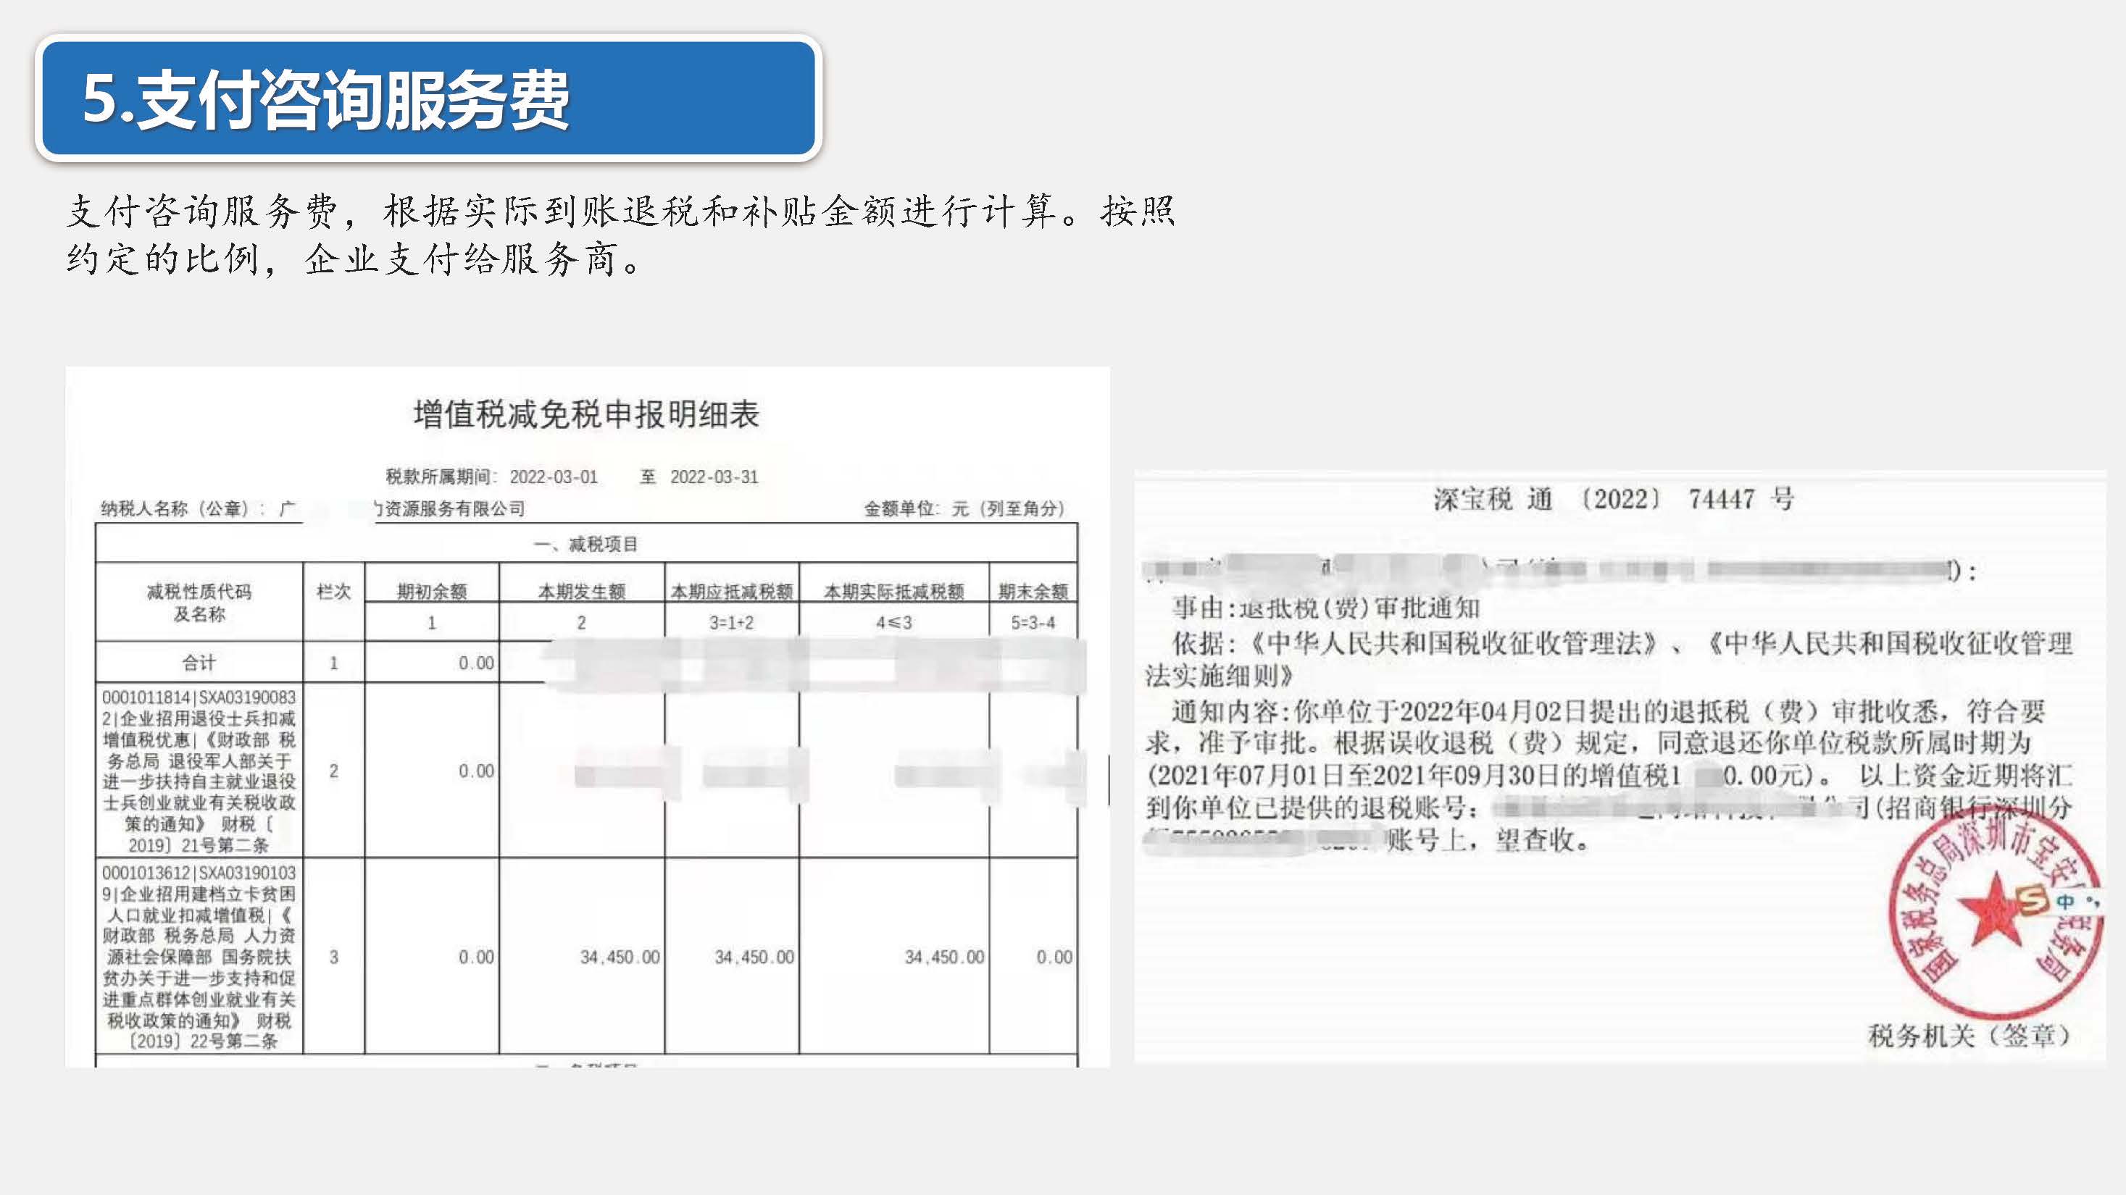
Task: Click the '合计' row label
Action: point(199,662)
